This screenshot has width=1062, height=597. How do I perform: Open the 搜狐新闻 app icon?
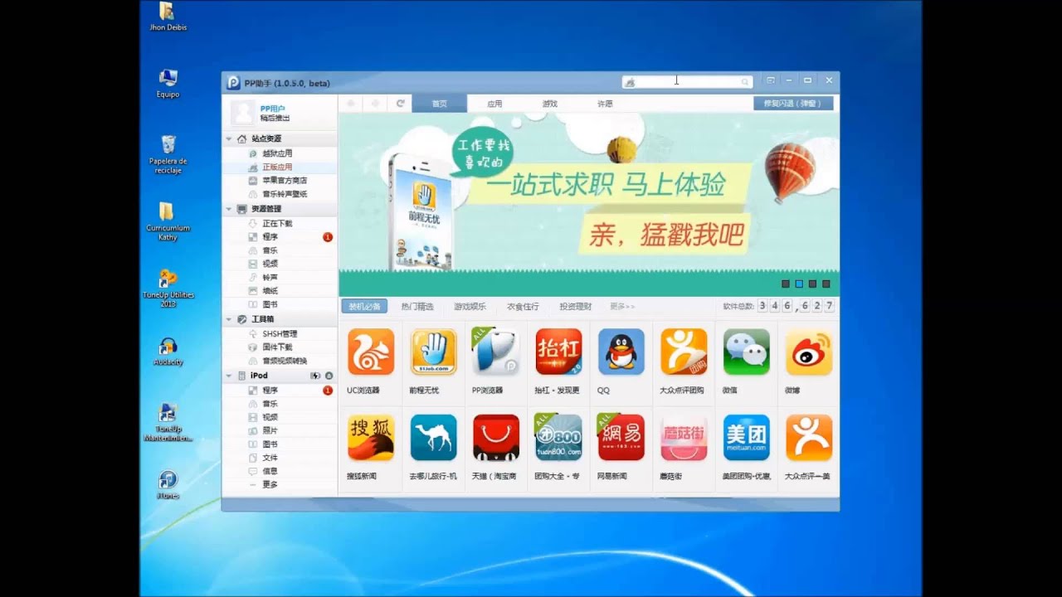(370, 438)
